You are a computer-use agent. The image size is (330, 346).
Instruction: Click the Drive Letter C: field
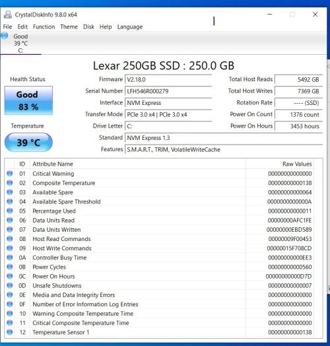168,126
